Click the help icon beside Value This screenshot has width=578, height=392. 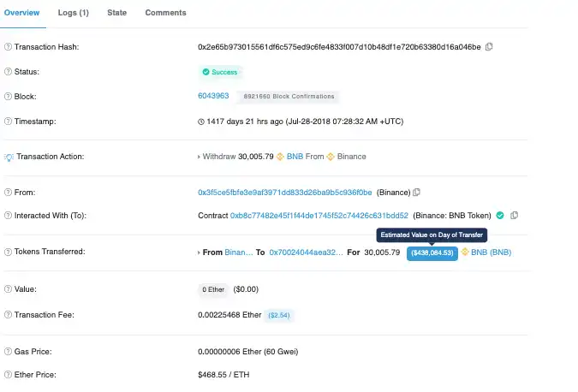click(8, 289)
